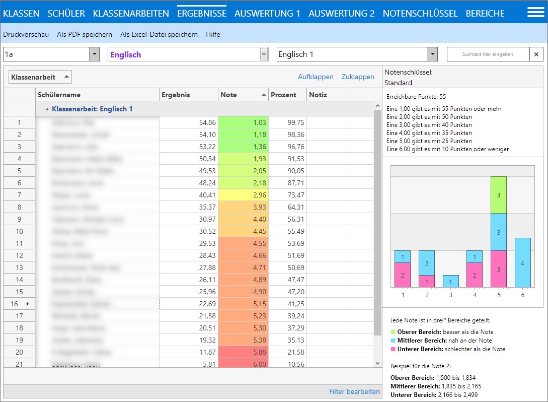Click Klassenarbeit grouping sort arrow
This screenshot has height=402, width=548.
(x=66, y=77)
